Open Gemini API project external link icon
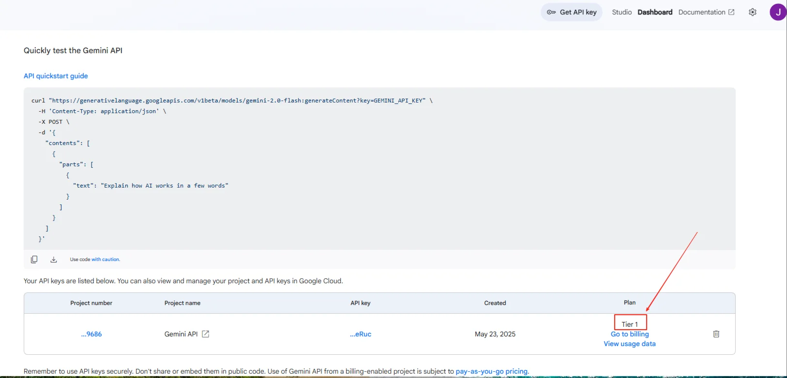 (x=206, y=334)
